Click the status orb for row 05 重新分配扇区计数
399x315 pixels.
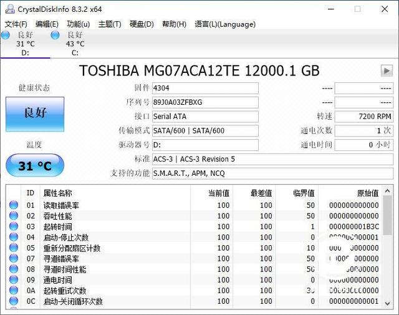point(14,248)
